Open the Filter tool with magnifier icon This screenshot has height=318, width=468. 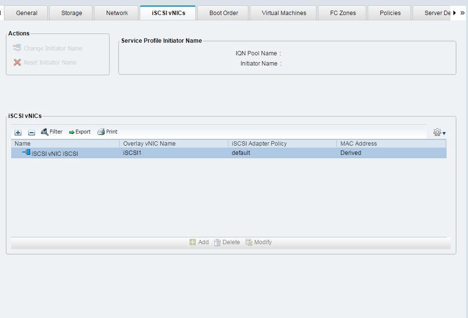45,132
